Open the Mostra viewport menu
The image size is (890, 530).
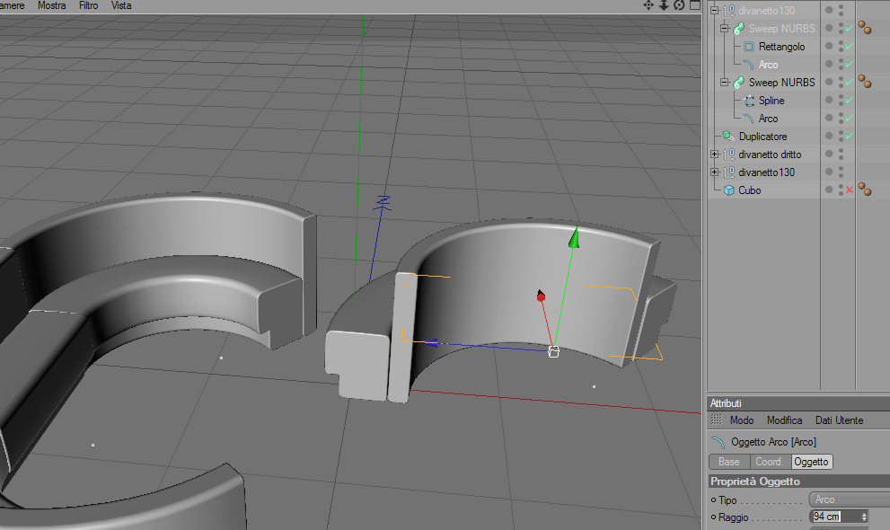pos(52,5)
